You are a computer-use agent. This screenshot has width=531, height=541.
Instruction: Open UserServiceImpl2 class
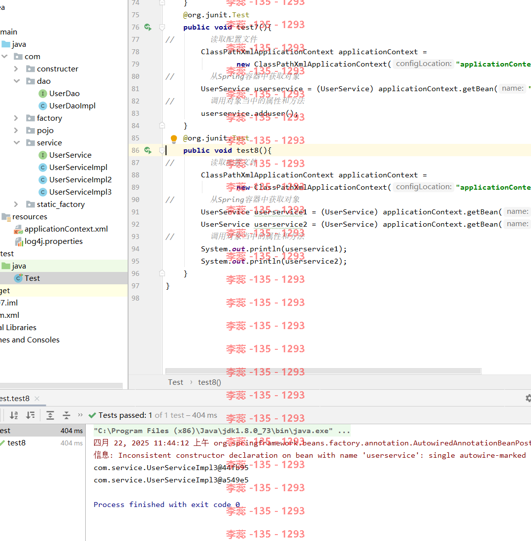point(80,180)
